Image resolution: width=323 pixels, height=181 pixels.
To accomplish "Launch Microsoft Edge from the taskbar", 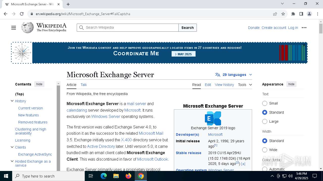I will (x=104, y=176).
